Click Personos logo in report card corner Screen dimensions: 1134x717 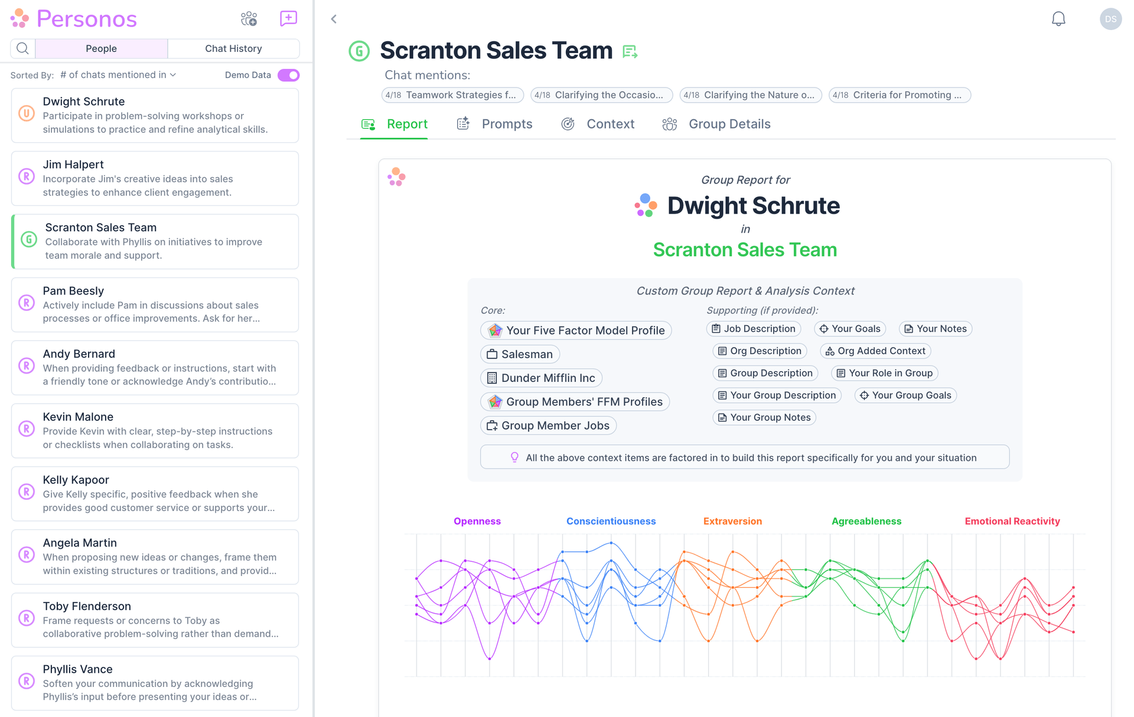pyautogui.click(x=396, y=176)
